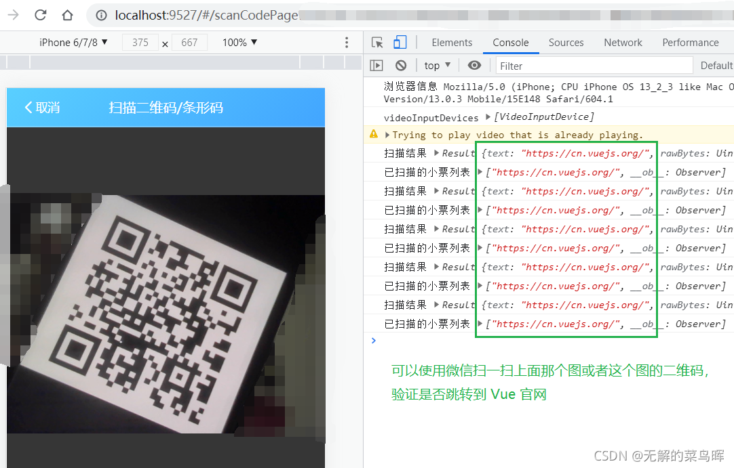
Task: Activate the inspect element picker icon
Action: (377, 43)
